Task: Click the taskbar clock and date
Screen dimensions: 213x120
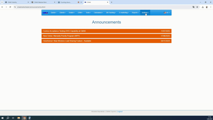Action: (x=210, y=118)
